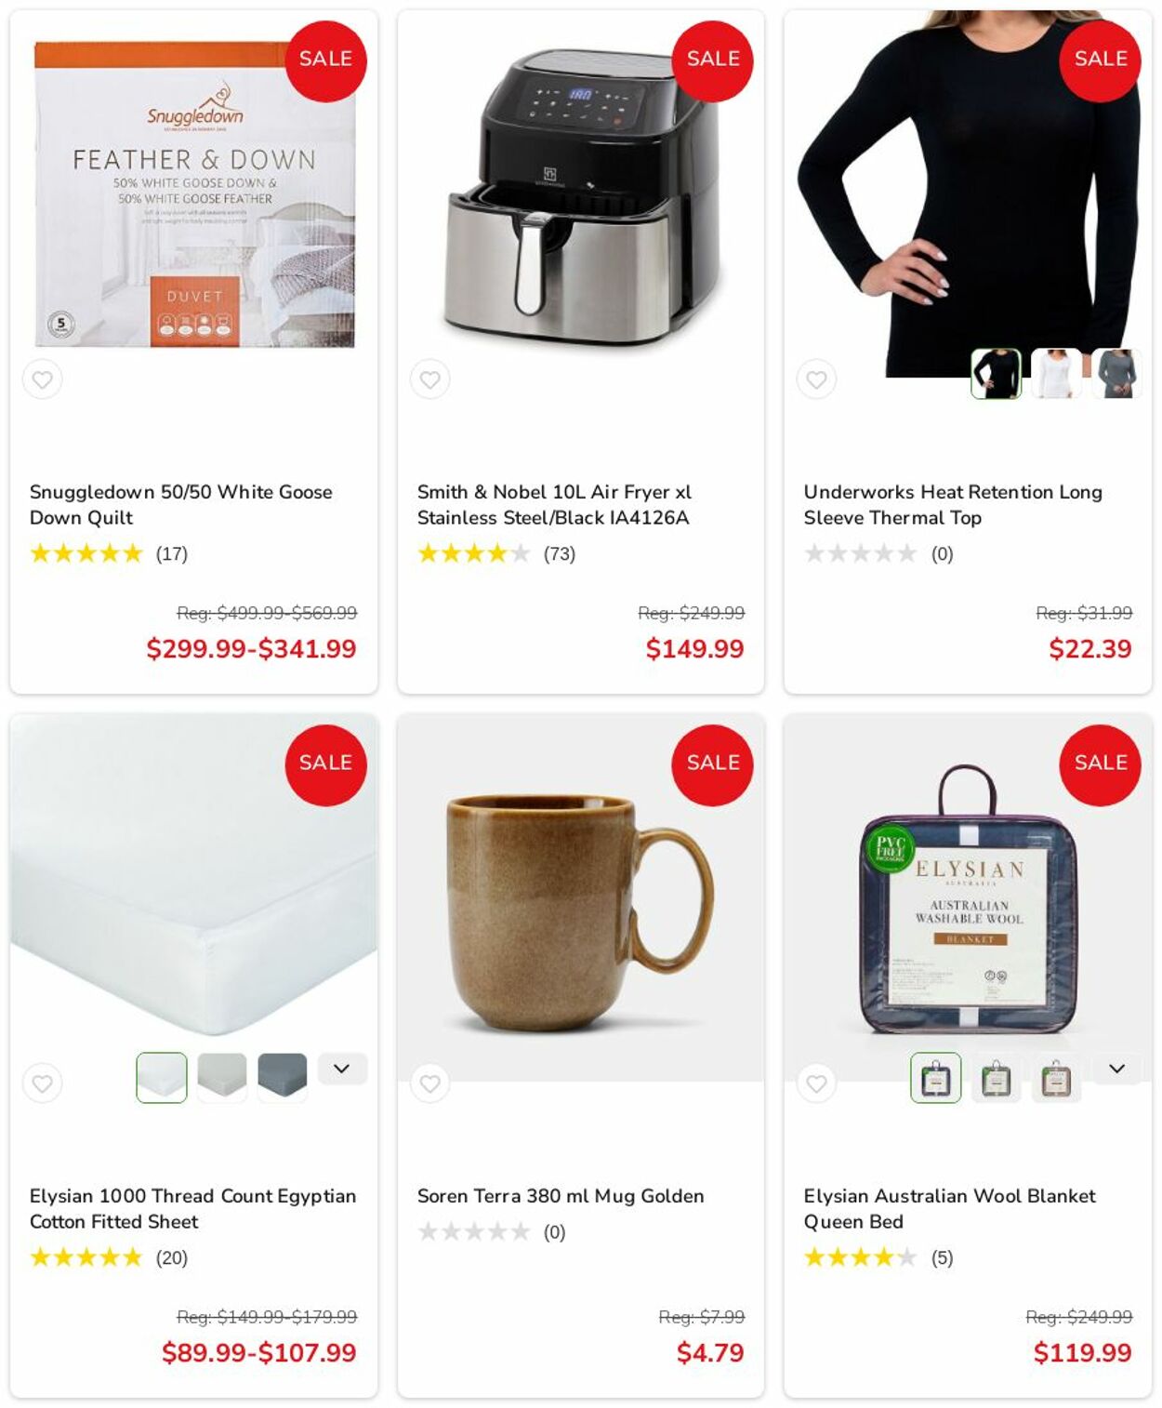Heart the Soren Terra Mug

pos(429,1083)
